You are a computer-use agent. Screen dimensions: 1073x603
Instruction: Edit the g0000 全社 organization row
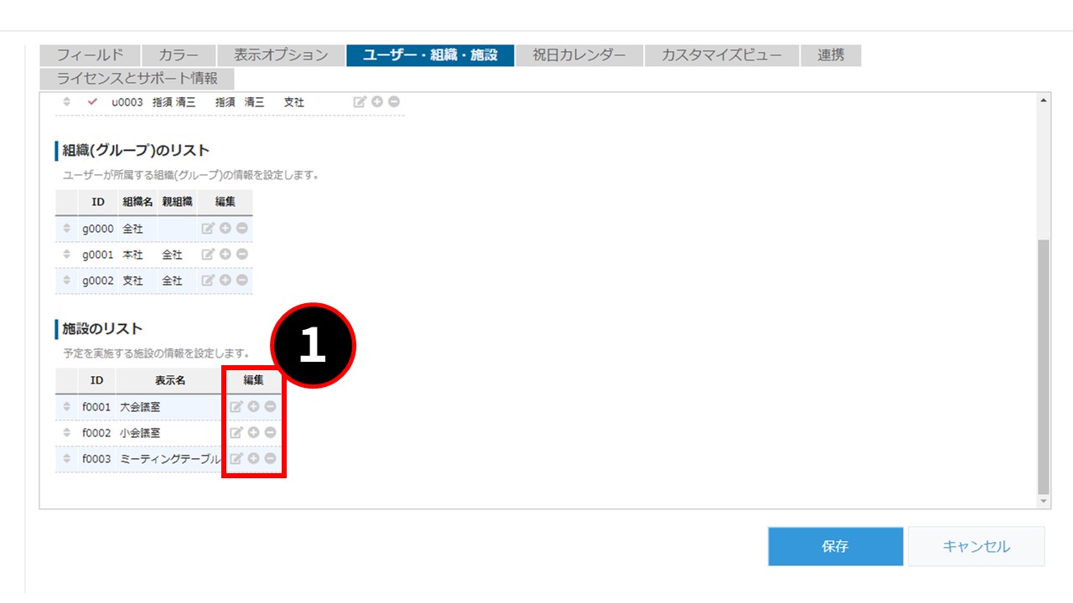click(x=208, y=229)
